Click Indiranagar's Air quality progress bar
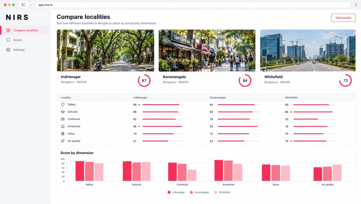361x204 pixels. click(163, 141)
